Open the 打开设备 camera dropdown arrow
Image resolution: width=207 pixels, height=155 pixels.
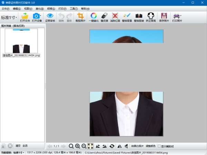(41, 15)
